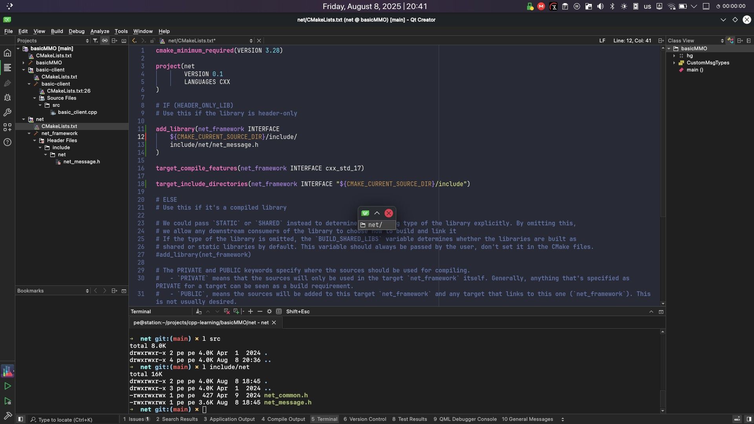Open Help mode question mark icon

point(7,142)
